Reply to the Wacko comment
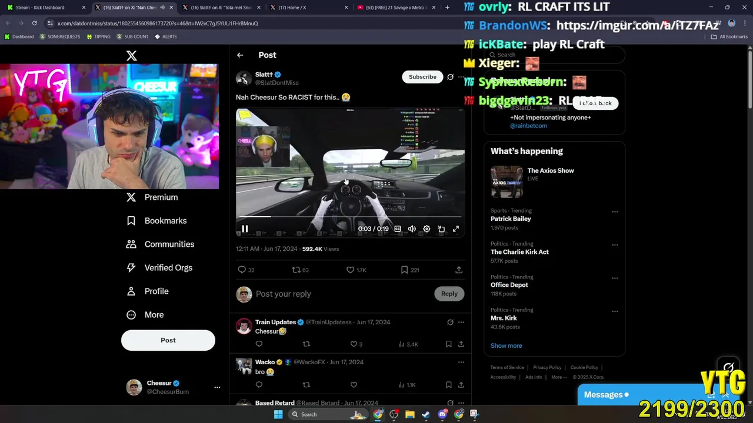Image resolution: width=753 pixels, height=423 pixels. click(259, 385)
